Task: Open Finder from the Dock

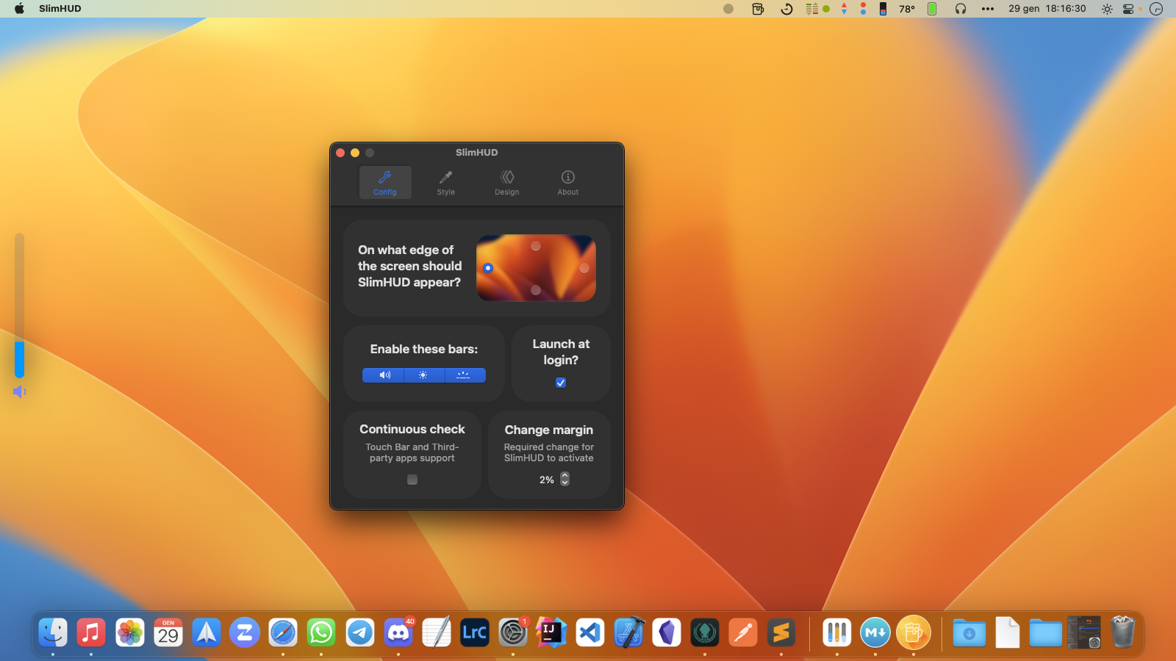Action: coord(53,632)
